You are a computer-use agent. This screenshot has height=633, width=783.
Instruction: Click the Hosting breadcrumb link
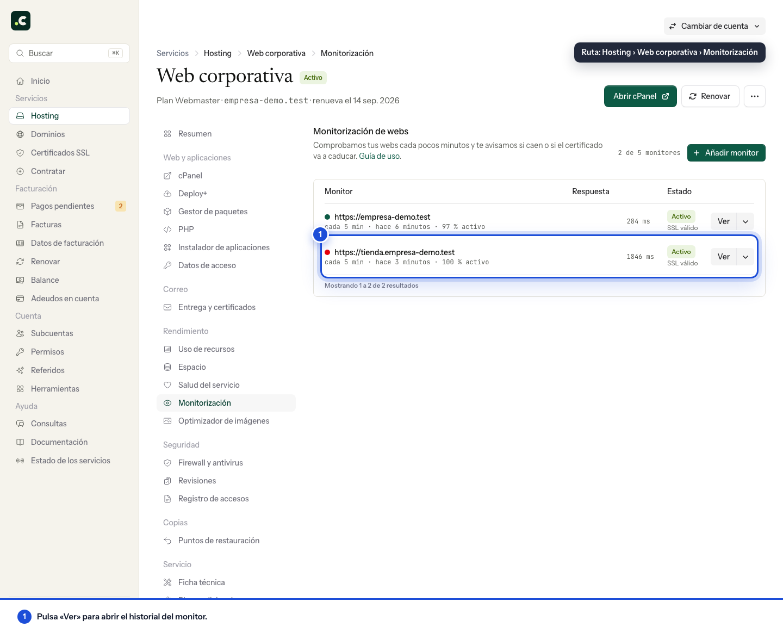pyautogui.click(x=217, y=53)
